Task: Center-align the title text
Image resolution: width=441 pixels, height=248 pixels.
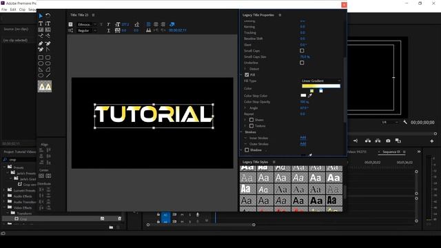Action: [156, 24]
